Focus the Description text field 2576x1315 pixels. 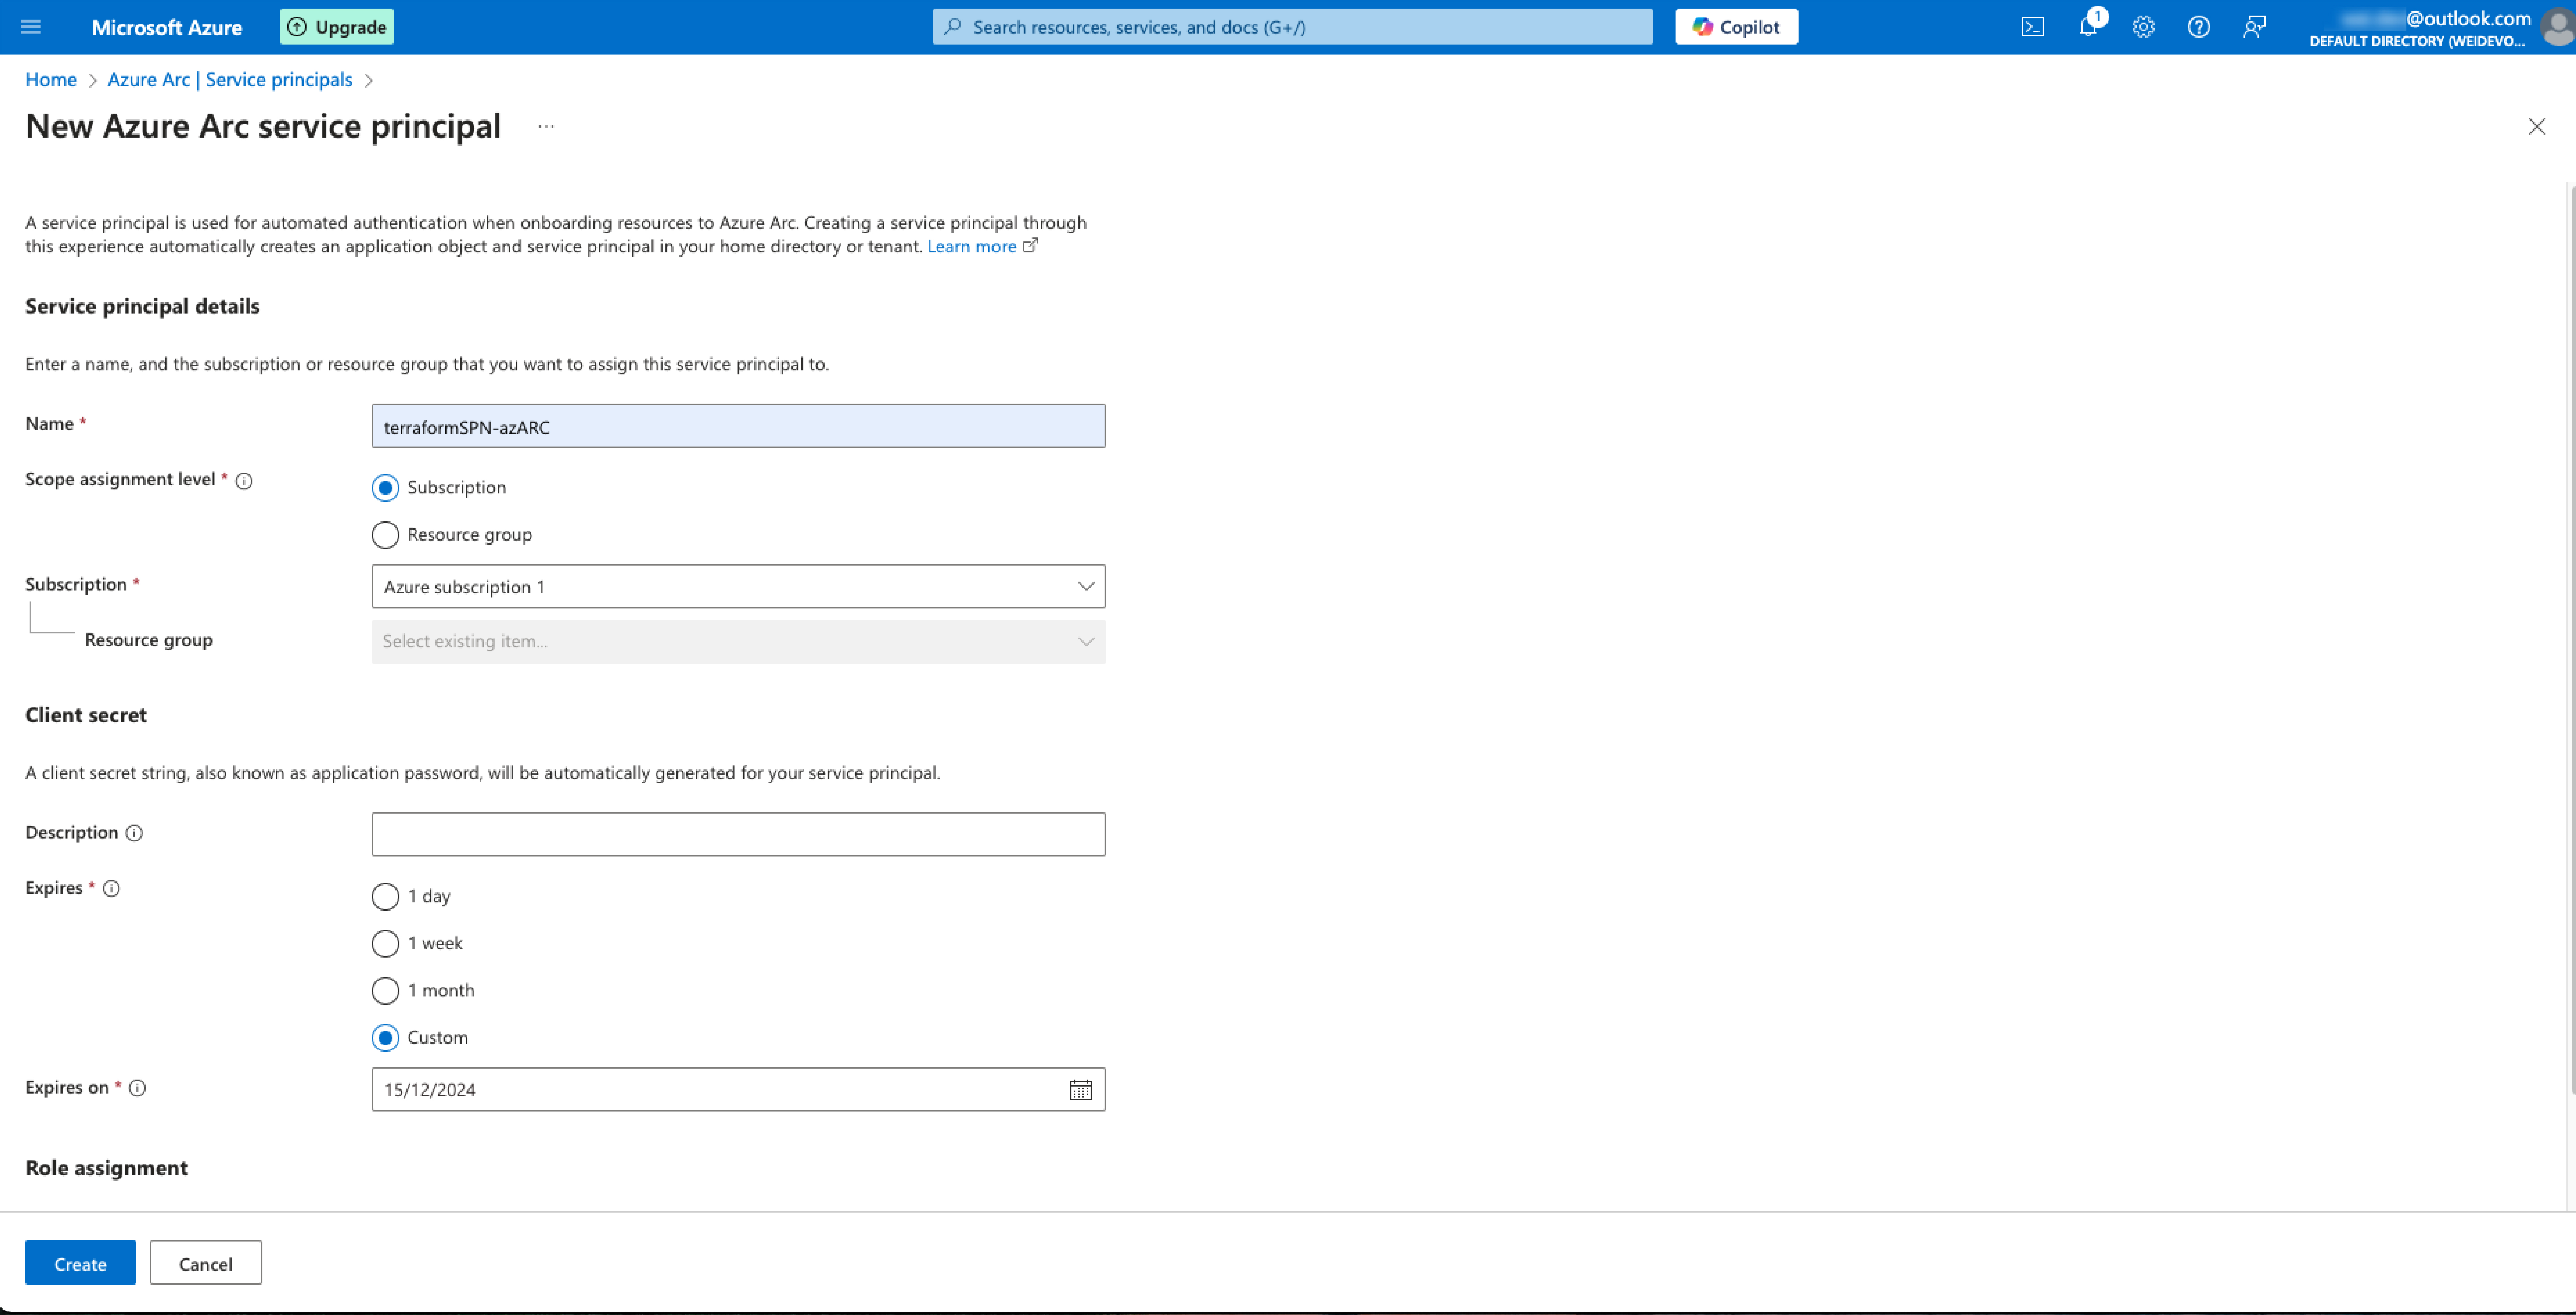(738, 834)
